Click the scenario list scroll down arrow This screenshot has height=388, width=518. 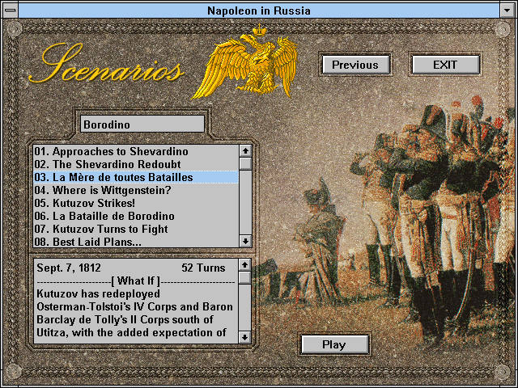[x=245, y=241]
